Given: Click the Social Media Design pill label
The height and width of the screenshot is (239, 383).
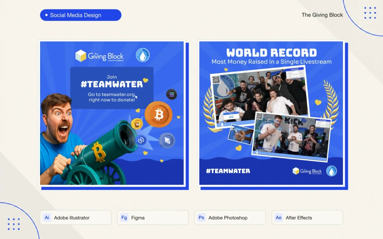Looking at the screenshot, I should point(81,15).
